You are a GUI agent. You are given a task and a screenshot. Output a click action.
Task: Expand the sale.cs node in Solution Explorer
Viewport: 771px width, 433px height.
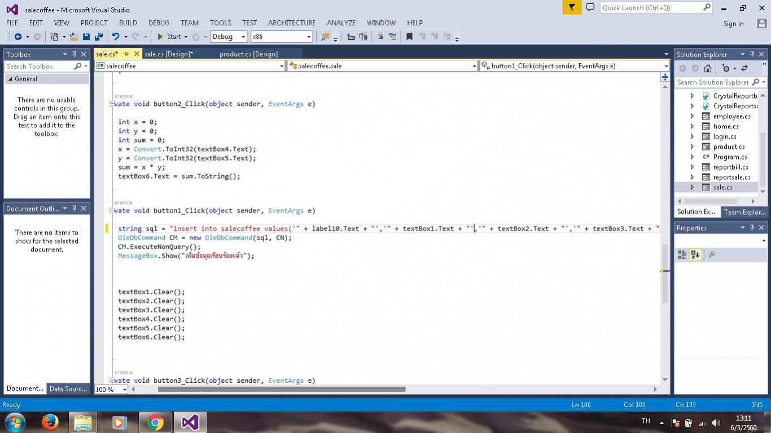[692, 187]
